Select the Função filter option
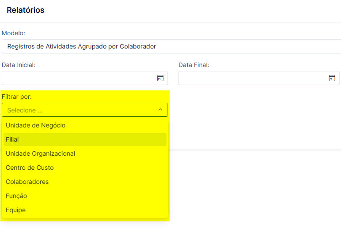The width and height of the screenshot is (341, 228). 85,196
